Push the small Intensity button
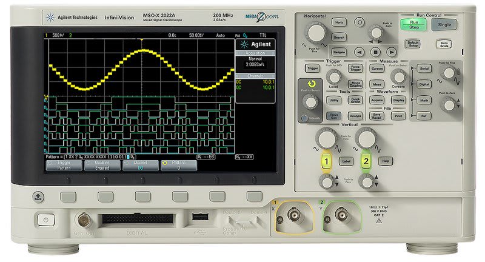485x262 pixels. (304, 118)
